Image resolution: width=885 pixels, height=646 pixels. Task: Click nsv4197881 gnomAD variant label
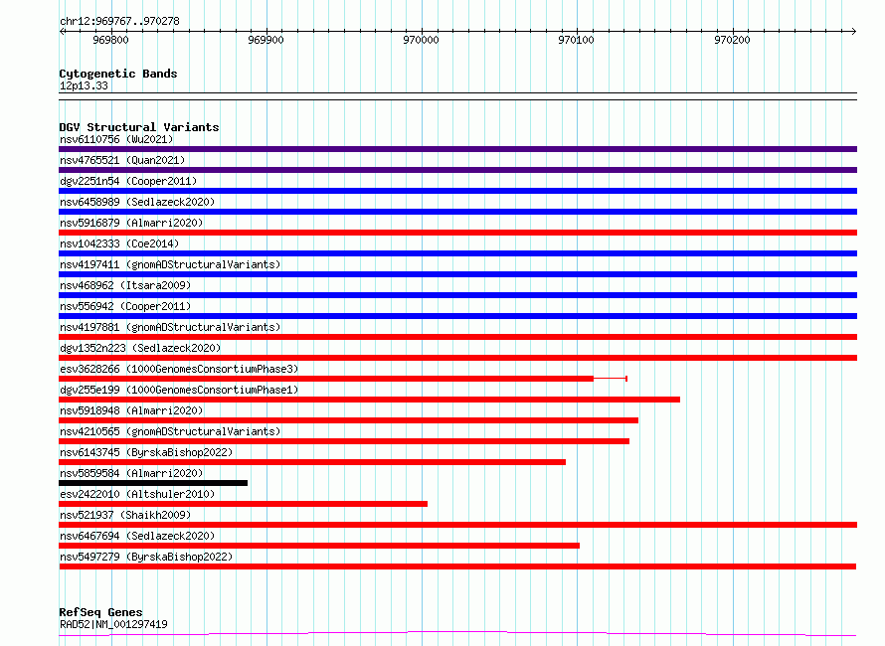click(170, 327)
